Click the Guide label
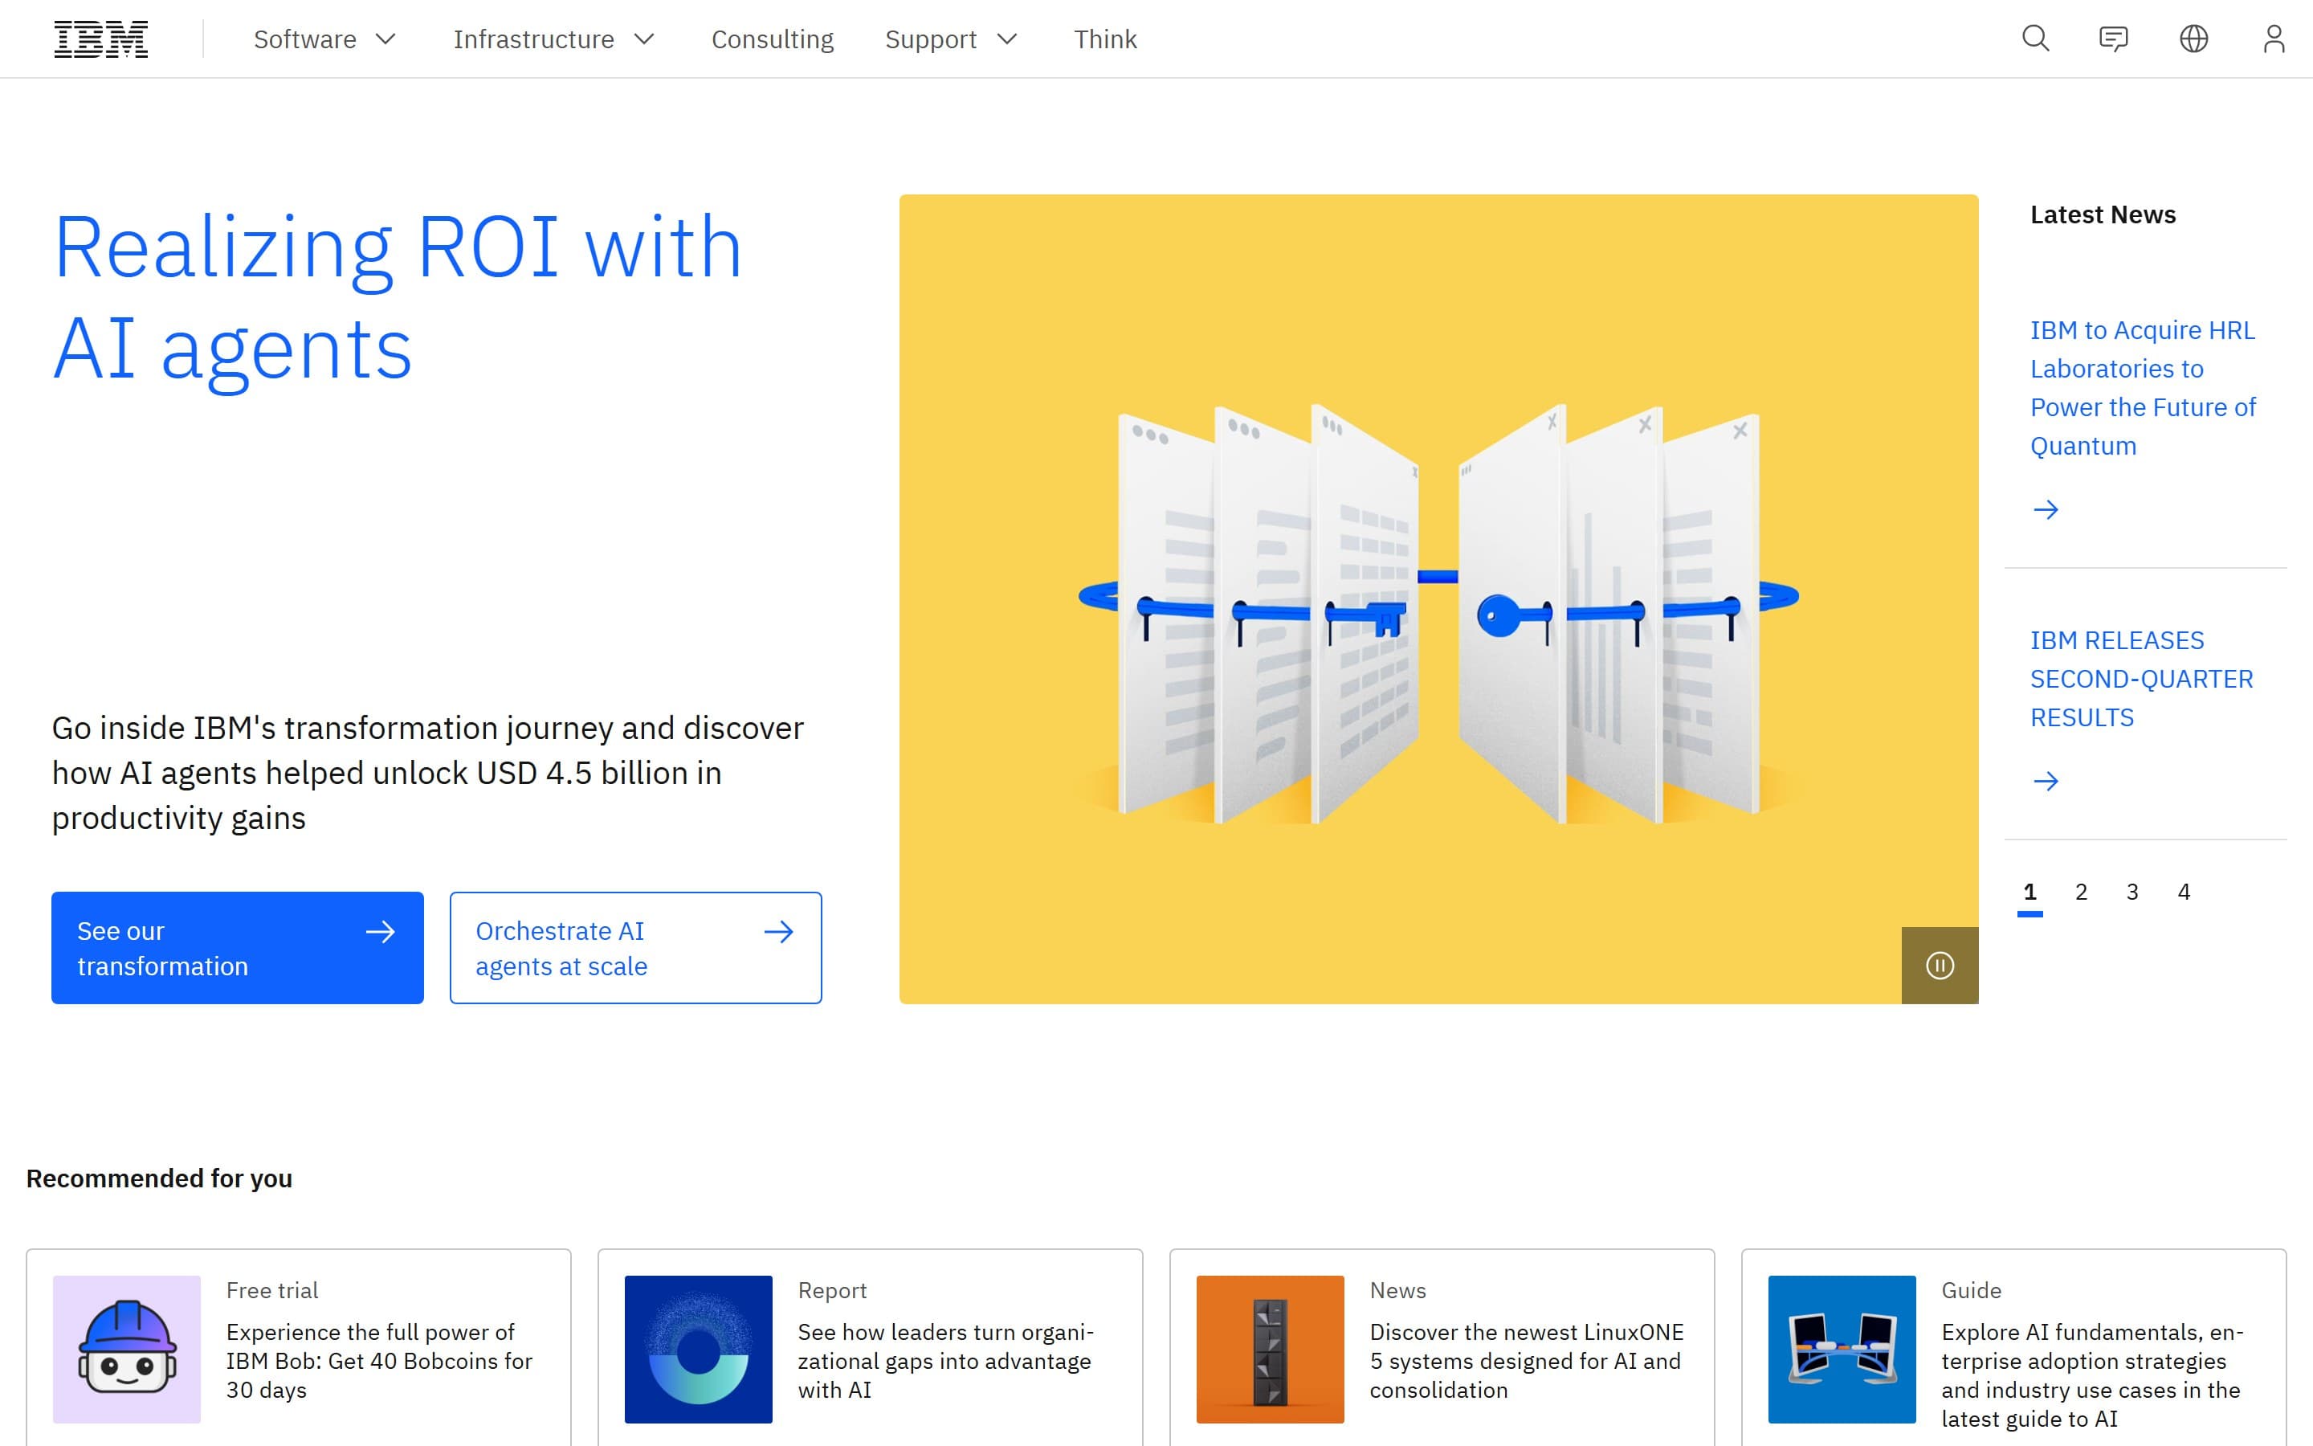Image resolution: width=2313 pixels, height=1446 pixels. pyautogui.click(x=1971, y=1290)
